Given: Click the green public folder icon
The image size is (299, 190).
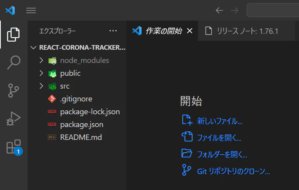Looking at the screenshot, I should click(52, 73).
